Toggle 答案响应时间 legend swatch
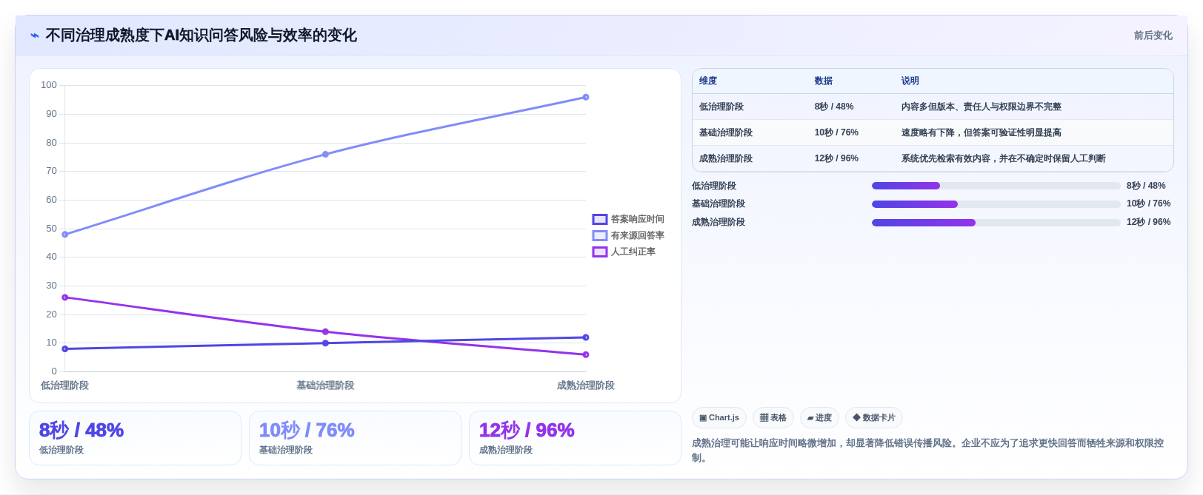 point(600,219)
